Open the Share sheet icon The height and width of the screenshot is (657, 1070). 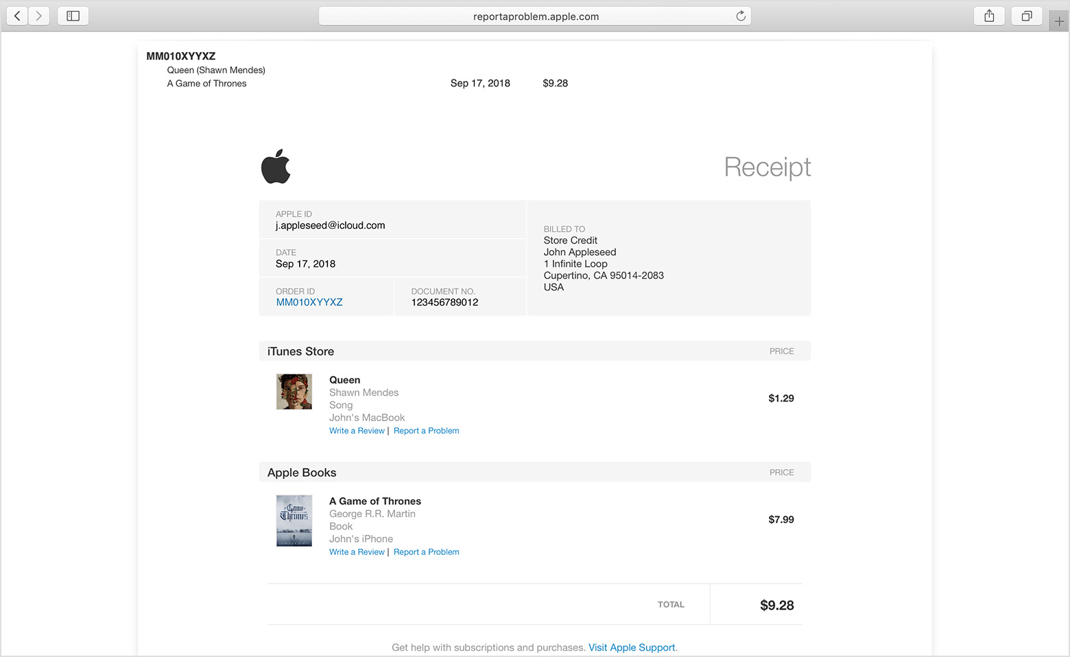pos(989,16)
